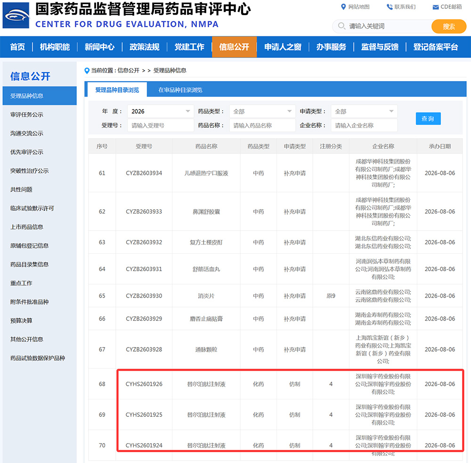Image resolution: width=471 pixels, height=463 pixels.
Task: Click the current location pin icon
Action: pos(87,71)
